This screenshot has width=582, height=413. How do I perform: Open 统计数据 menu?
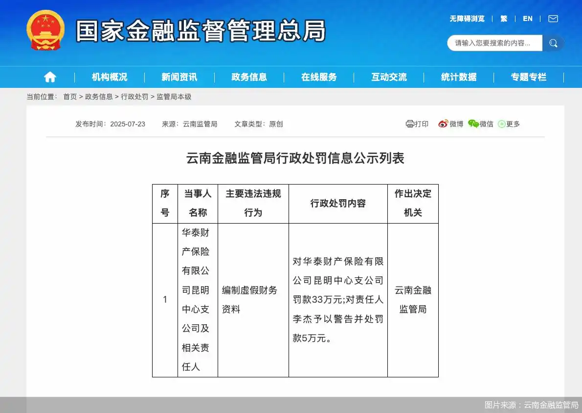[459, 77]
